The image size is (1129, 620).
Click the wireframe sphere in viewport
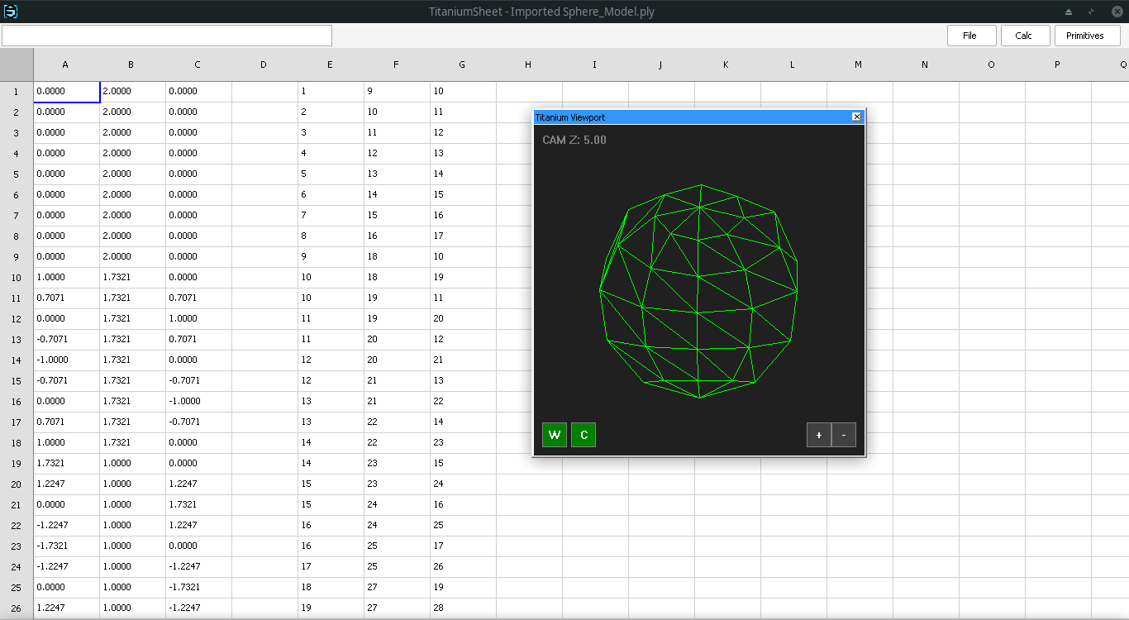[x=698, y=291]
